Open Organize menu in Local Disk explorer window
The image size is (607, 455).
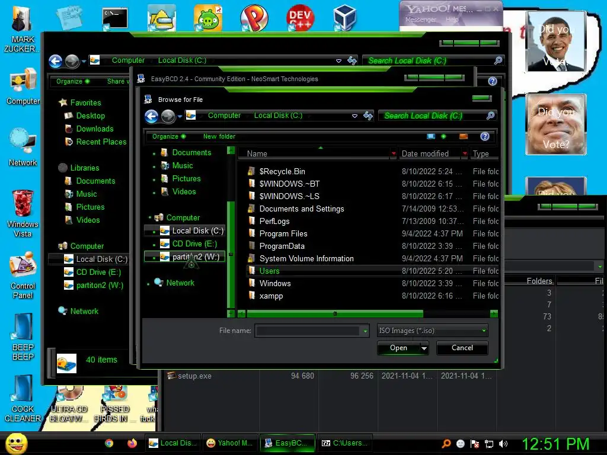[x=73, y=81]
